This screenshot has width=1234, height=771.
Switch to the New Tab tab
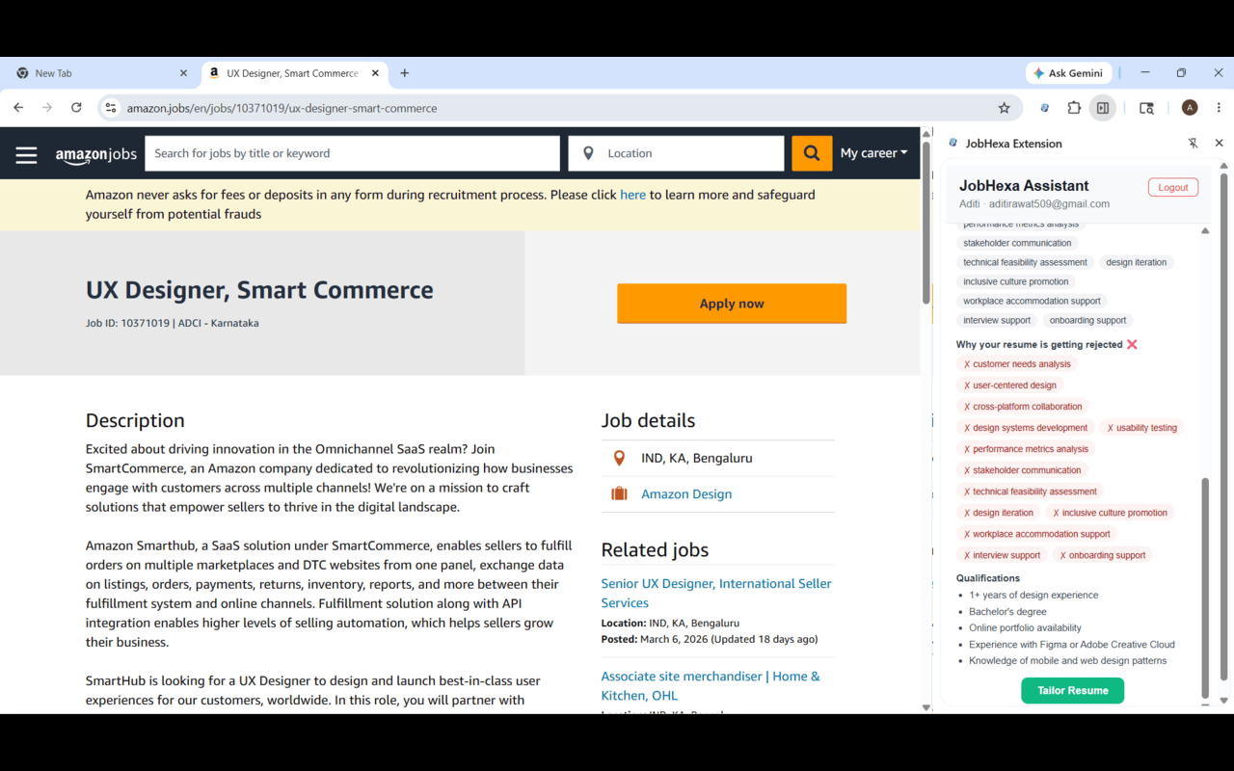[101, 73]
